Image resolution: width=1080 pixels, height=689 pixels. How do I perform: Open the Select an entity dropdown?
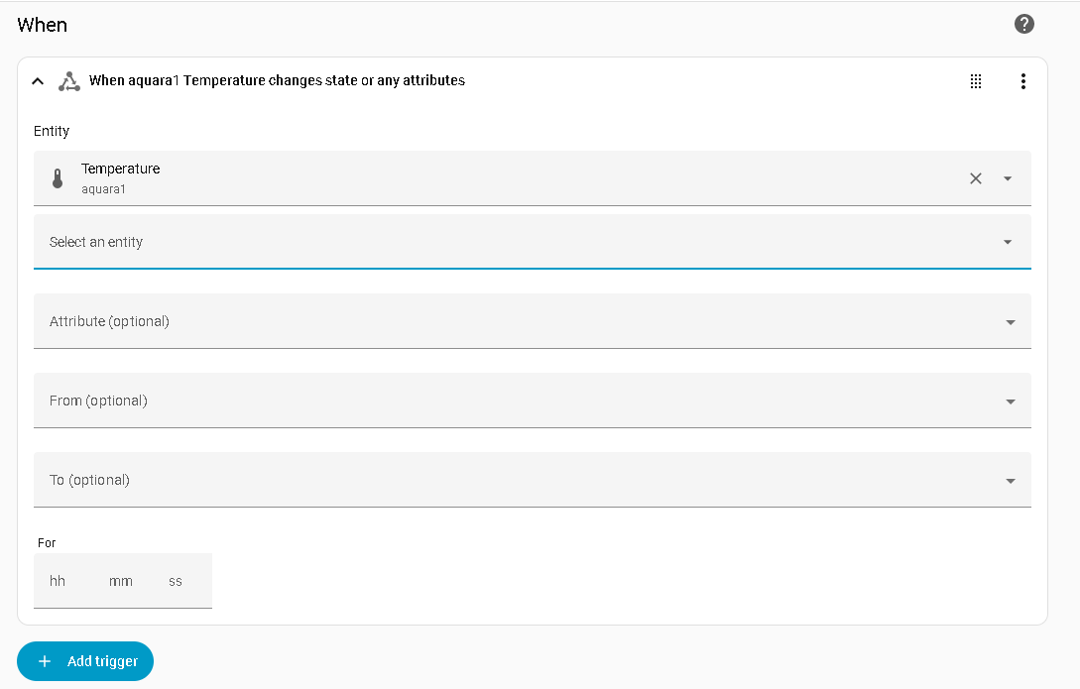coord(533,242)
